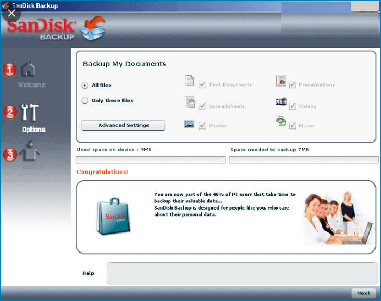Open the Options tools icon
The width and height of the screenshot is (381, 301).
pyautogui.click(x=29, y=112)
